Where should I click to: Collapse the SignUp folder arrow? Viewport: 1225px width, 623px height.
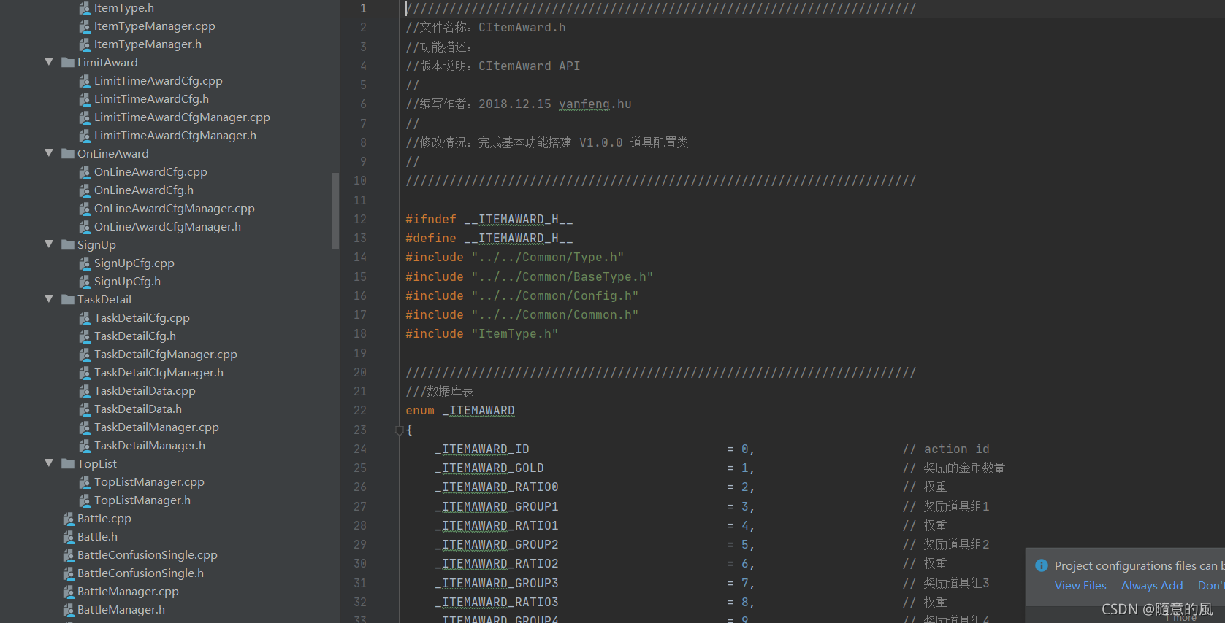coord(49,244)
